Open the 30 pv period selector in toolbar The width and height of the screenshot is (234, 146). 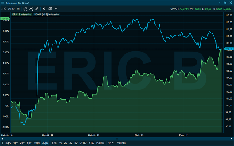click(x=11, y=9)
